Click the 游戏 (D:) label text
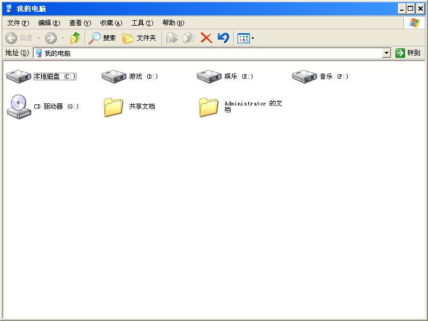 pos(143,77)
